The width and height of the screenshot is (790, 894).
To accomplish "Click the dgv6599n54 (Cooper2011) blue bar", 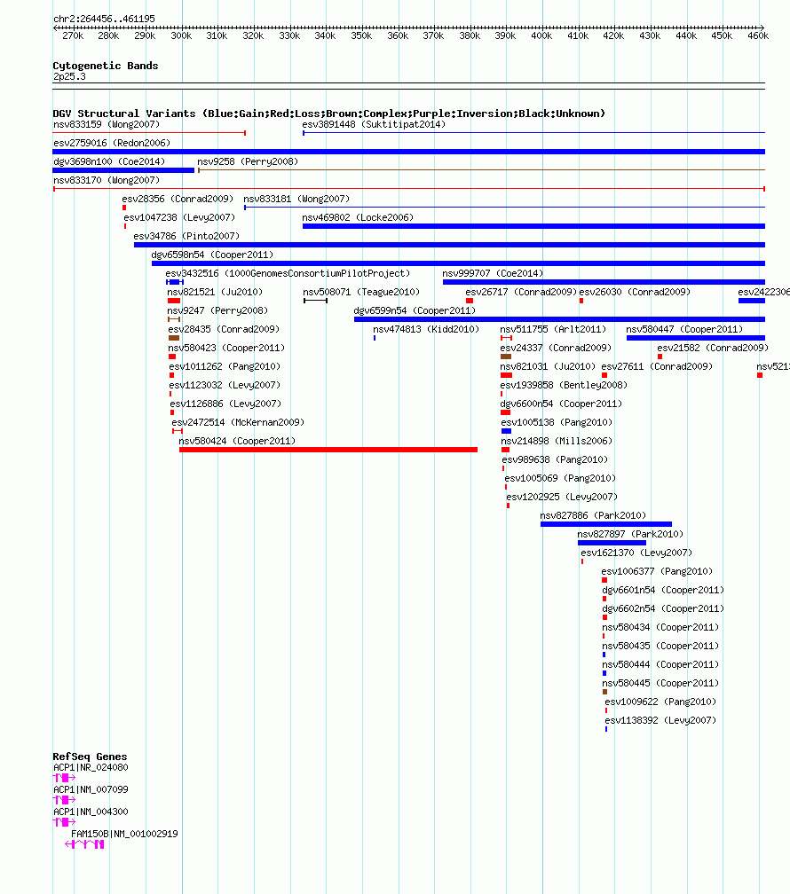I will coord(559,319).
